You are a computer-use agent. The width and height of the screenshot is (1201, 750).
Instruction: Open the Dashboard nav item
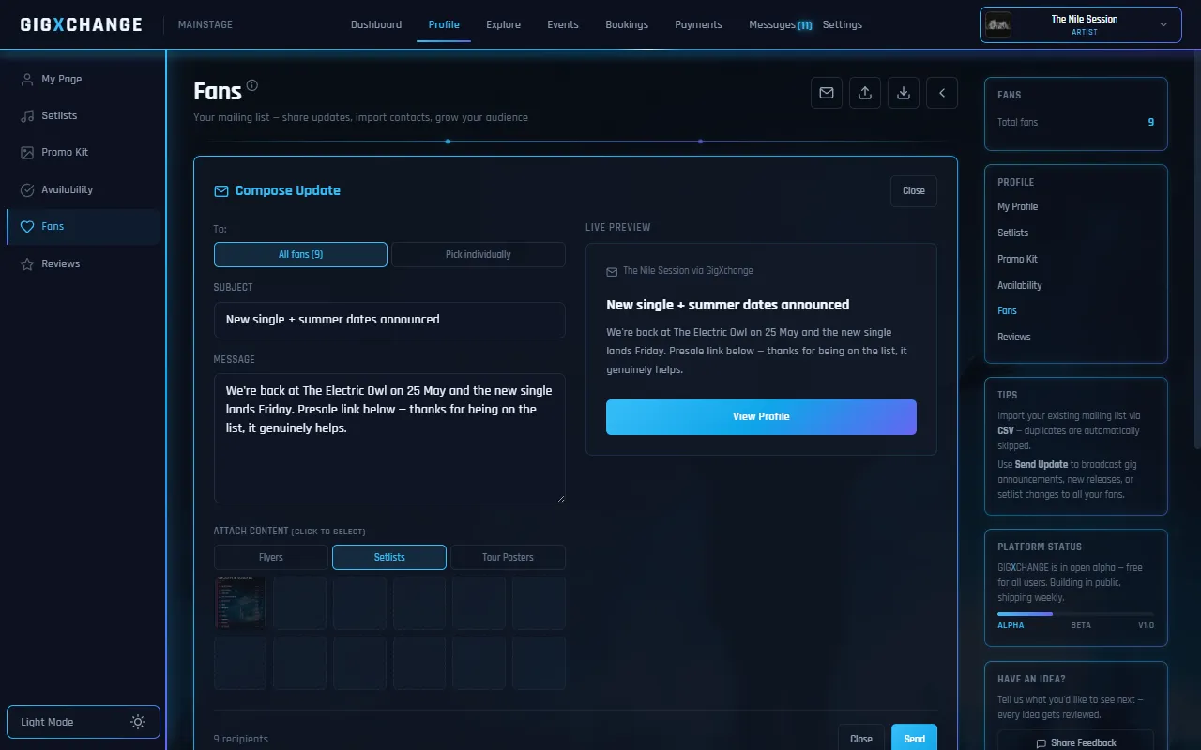pyautogui.click(x=376, y=24)
